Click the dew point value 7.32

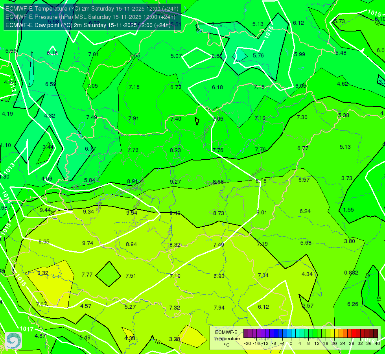point(175,308)
